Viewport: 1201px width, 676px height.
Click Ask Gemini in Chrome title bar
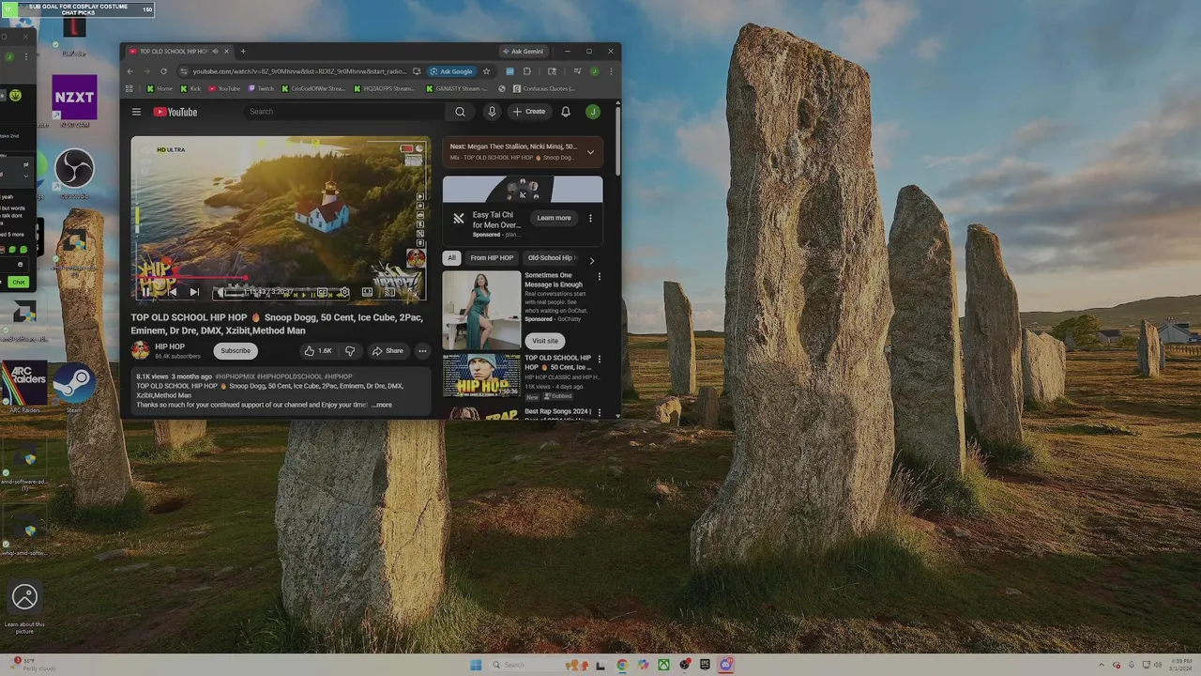tap(523, 52)
